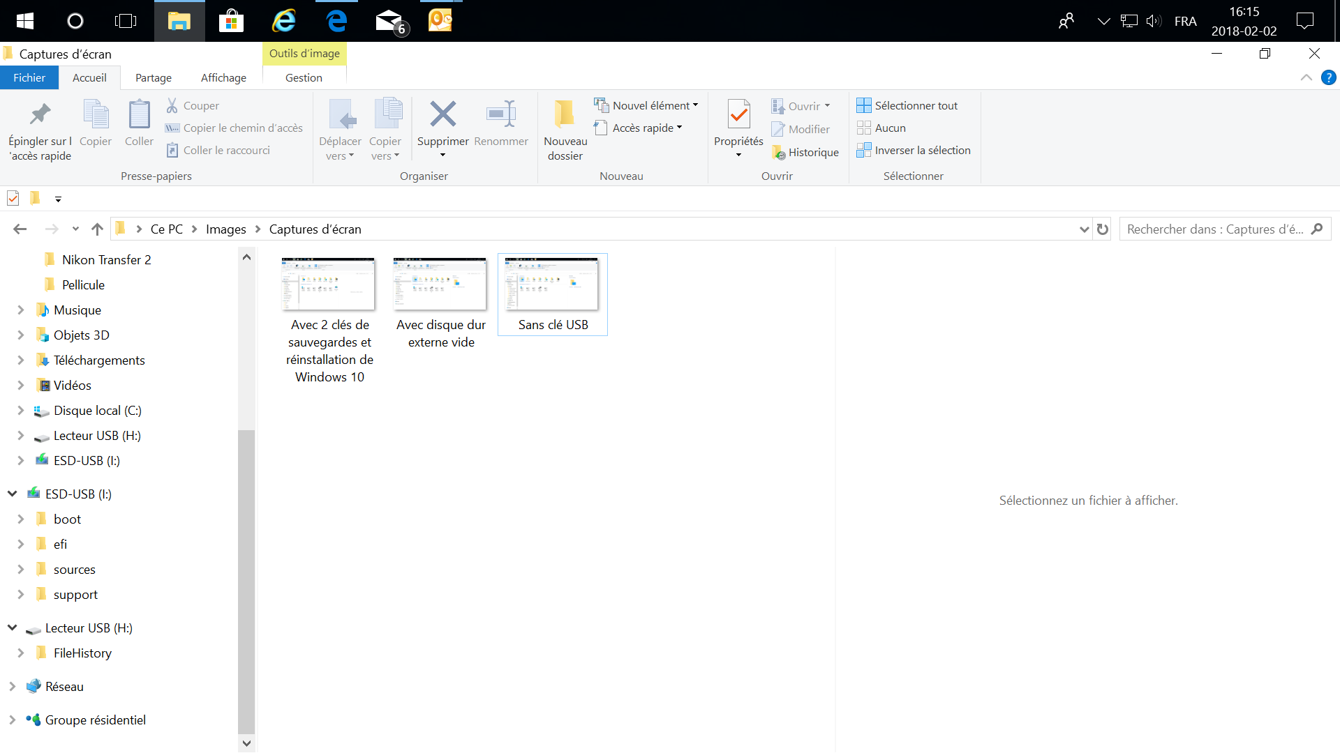This screenshot has width=1340, height=753.
Task: Click Épingler sur l'accès rapide pin icon
Action: tap(40, 115)
